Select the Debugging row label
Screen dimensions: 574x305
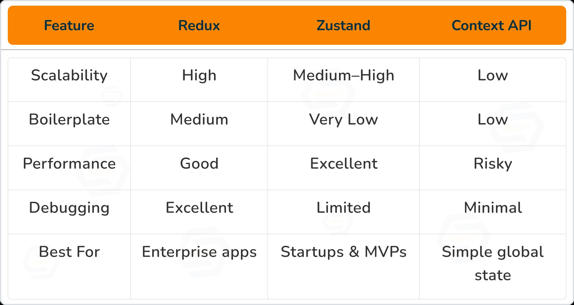(x=69, y=208)
